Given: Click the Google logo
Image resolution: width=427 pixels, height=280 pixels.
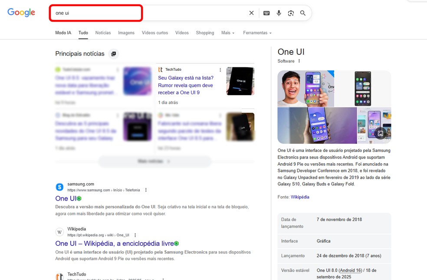Looking at the screenshot, I should click(x=21, y=13).
